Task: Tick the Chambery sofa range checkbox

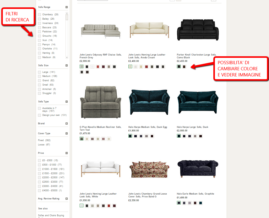Action: 40,15
